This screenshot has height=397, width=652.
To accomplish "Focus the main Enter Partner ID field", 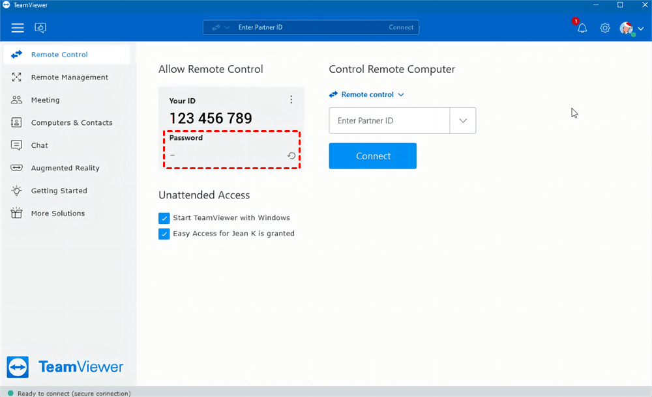I will (x=389, y=120).
